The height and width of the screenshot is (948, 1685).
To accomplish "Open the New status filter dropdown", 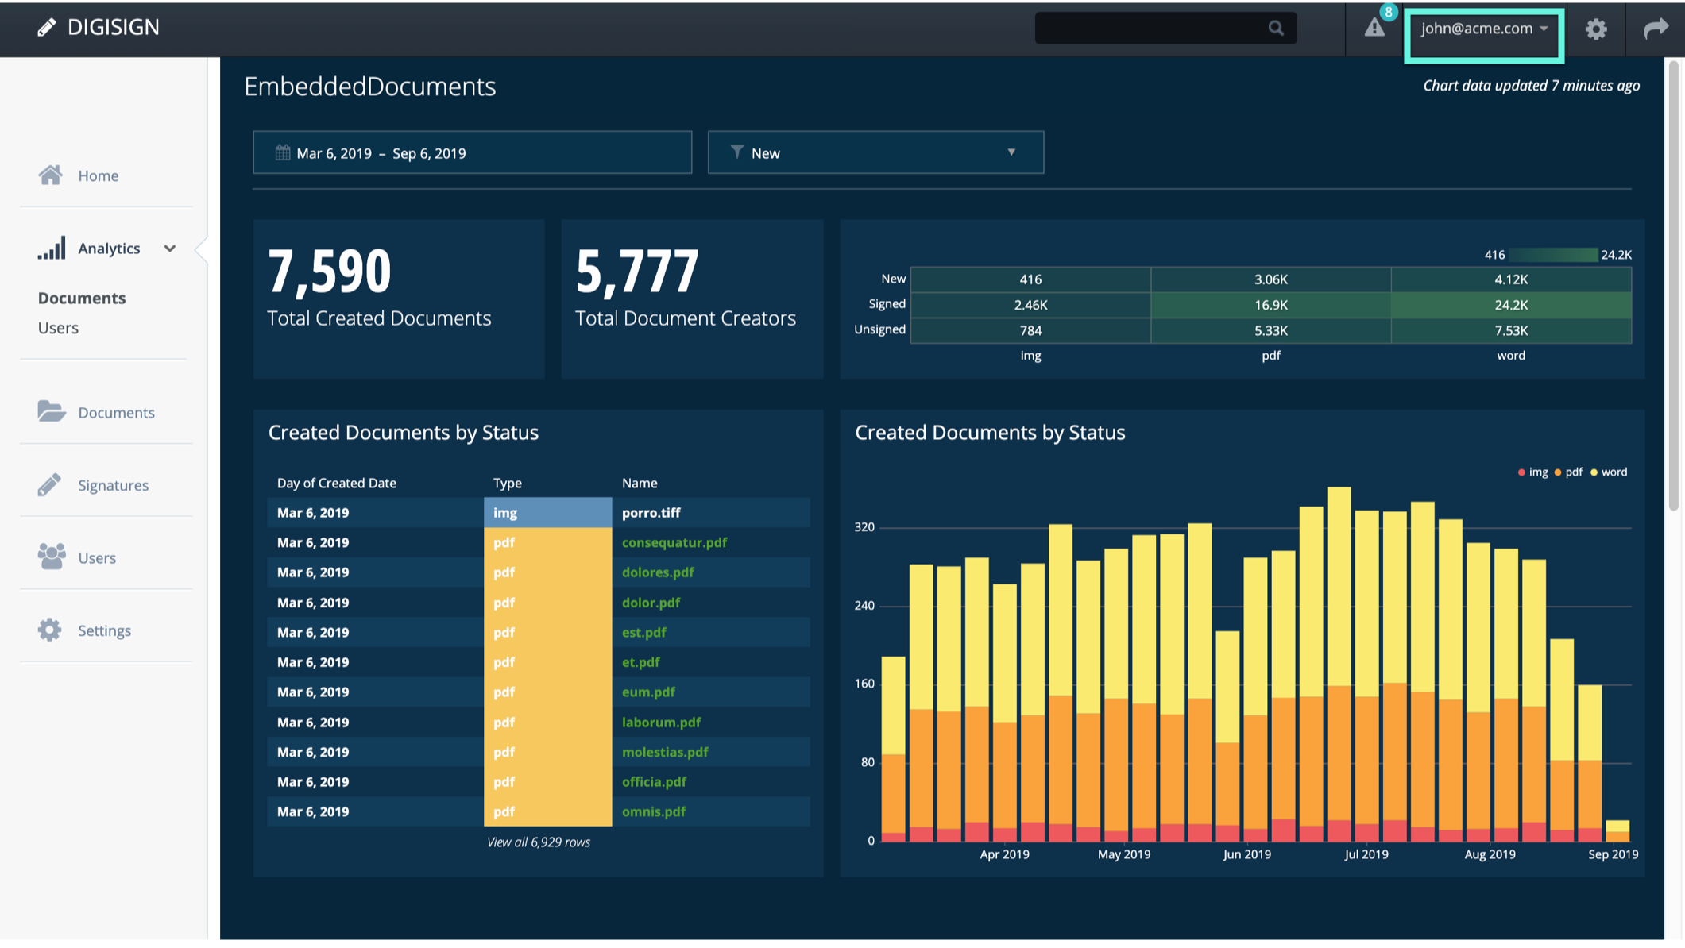I will coord(875,152).
